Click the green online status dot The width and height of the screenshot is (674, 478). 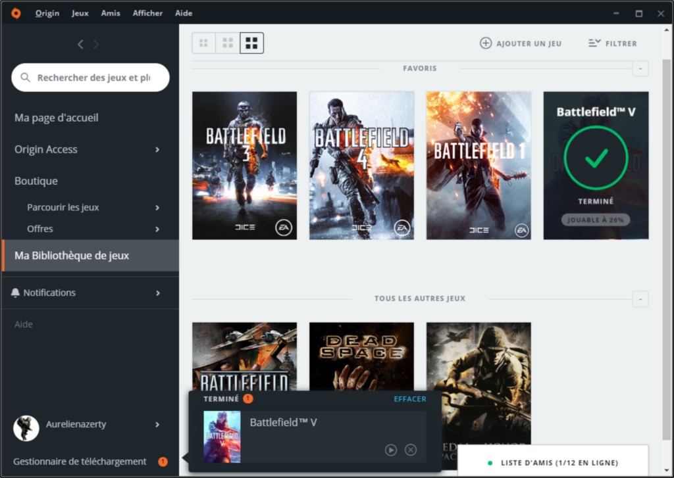click(490, 463)
